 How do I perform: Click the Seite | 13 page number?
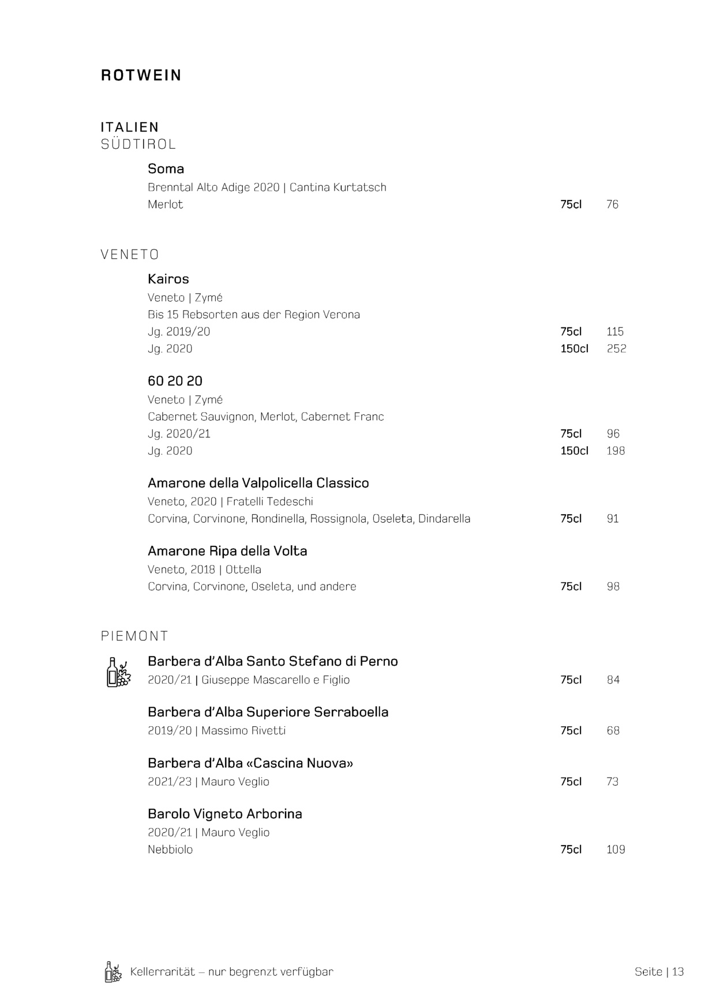[x=659, y=972]
